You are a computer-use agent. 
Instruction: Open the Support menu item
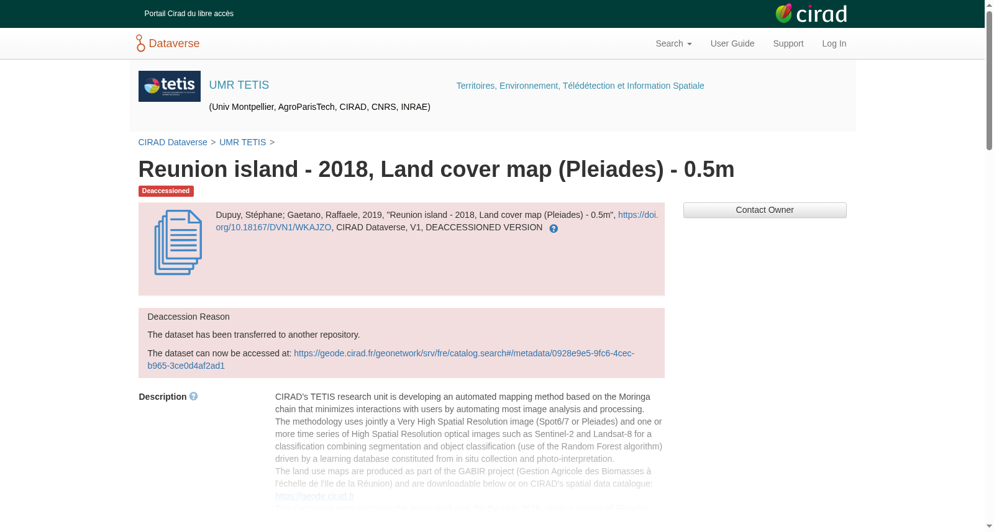pos(788,43)
